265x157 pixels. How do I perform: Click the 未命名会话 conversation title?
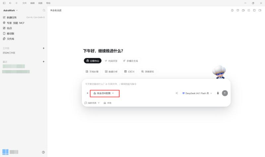click(x=56, y=11)
